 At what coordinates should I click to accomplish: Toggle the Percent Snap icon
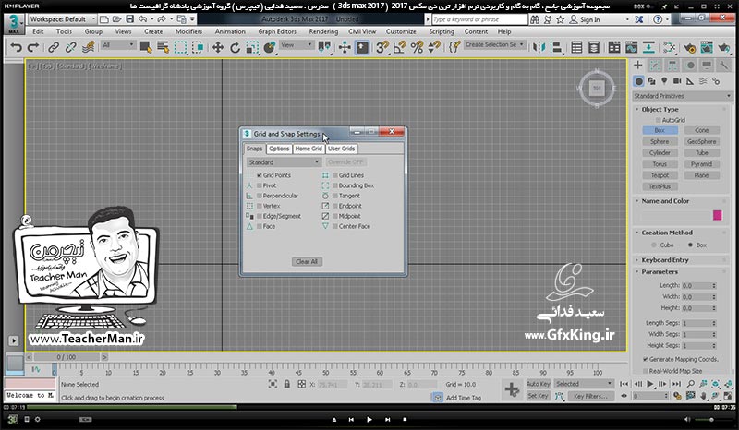click(x=418, y=47)
